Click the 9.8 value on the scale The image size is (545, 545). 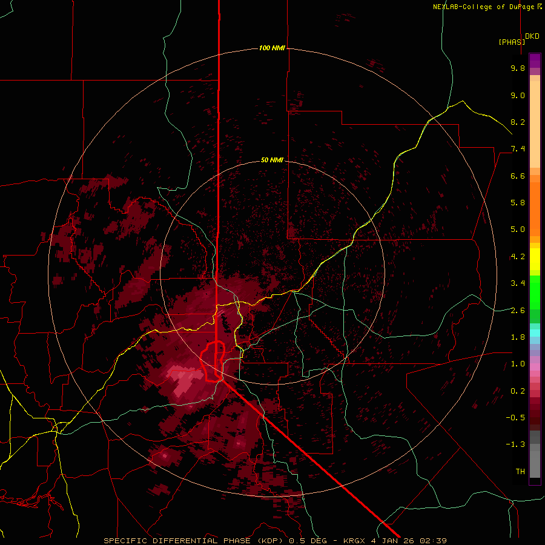pyautogui.click(x=518, y=68)
